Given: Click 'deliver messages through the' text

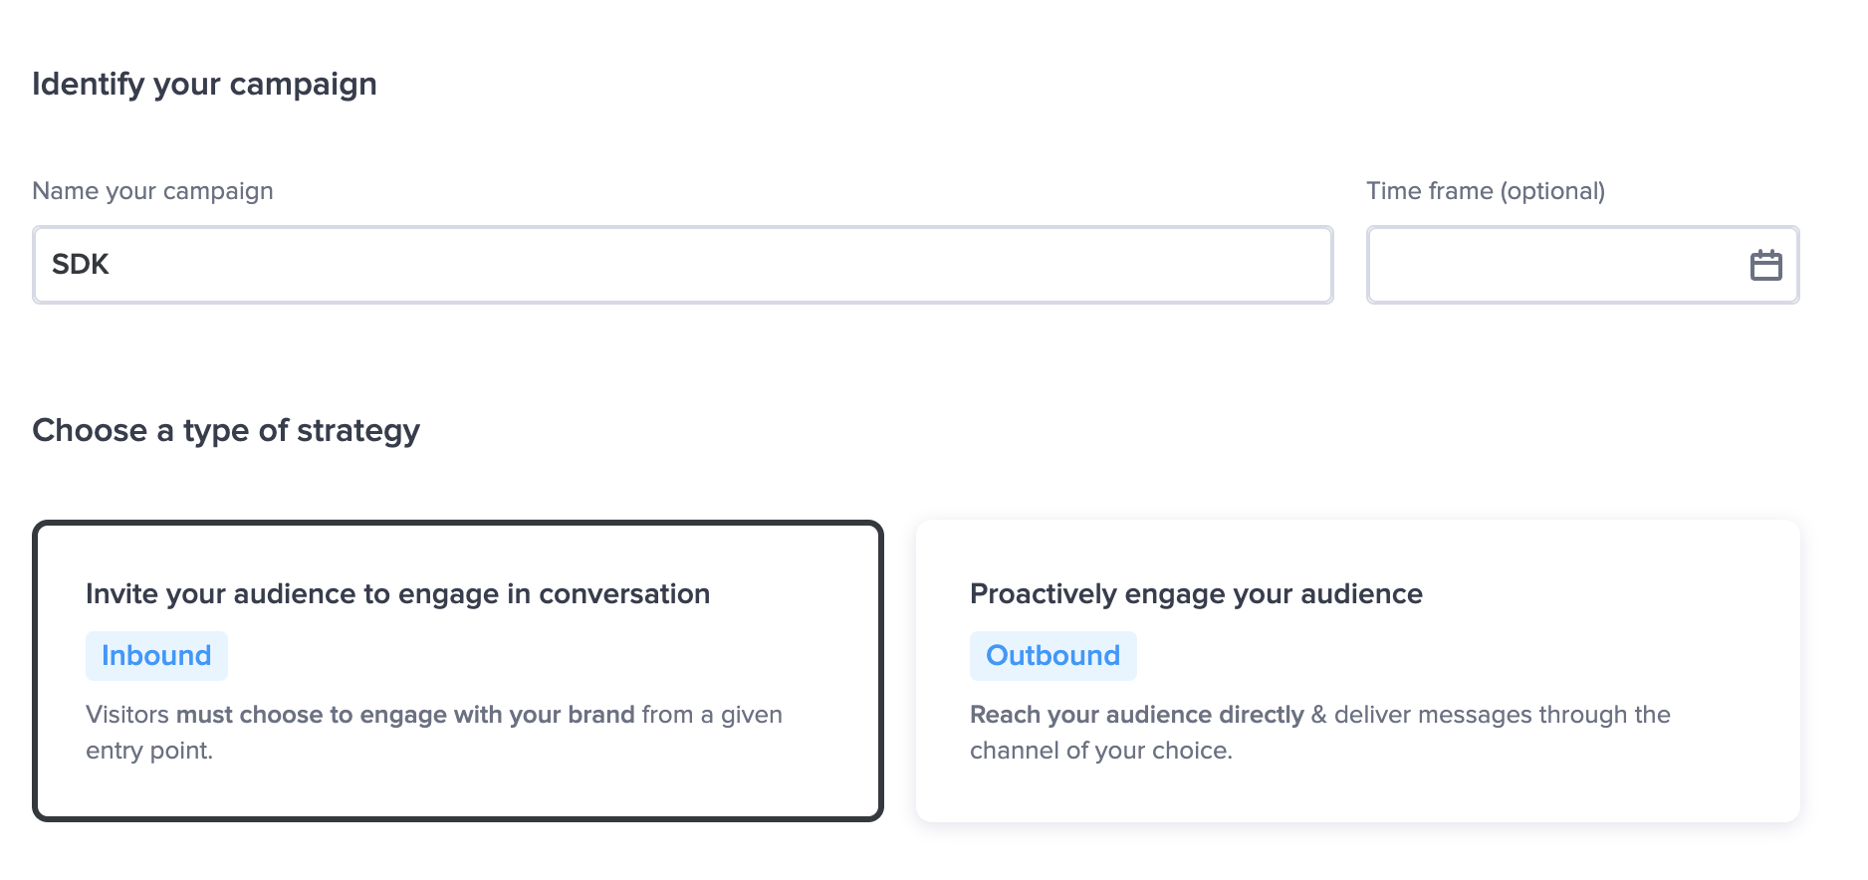Looking at the screenshot, I should click(x=1502, y=715).
